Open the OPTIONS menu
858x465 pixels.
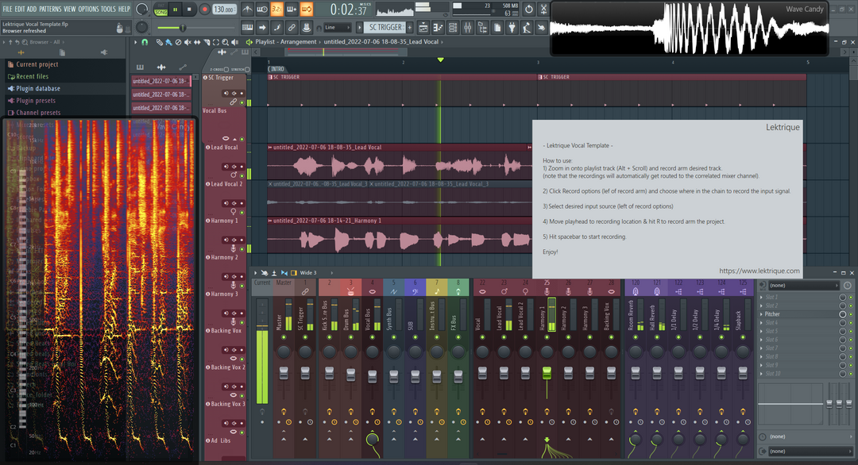(x=90, y=9)
